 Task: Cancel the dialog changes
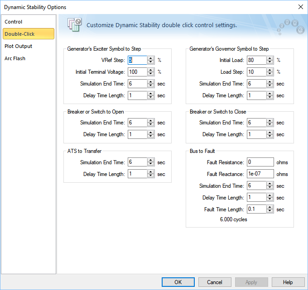pos(215,282)
